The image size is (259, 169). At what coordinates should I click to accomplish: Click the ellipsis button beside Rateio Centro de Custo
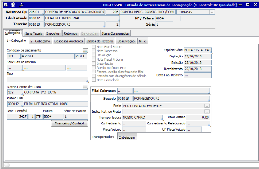(85, 87)
